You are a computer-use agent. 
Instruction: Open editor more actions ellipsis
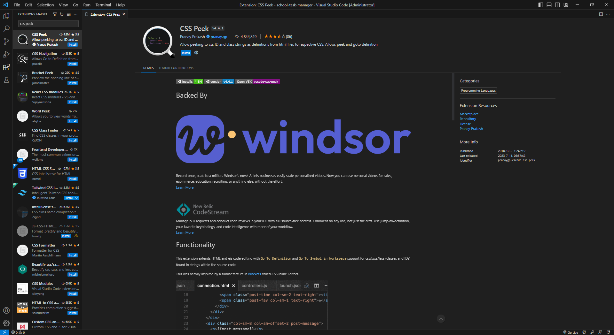[608, 14]
